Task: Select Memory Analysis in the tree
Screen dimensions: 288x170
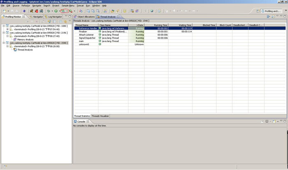Action: 26,39
